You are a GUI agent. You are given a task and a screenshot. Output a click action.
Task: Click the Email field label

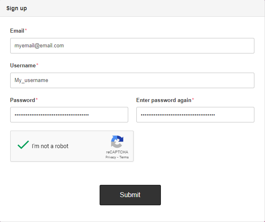click(17, 31)
